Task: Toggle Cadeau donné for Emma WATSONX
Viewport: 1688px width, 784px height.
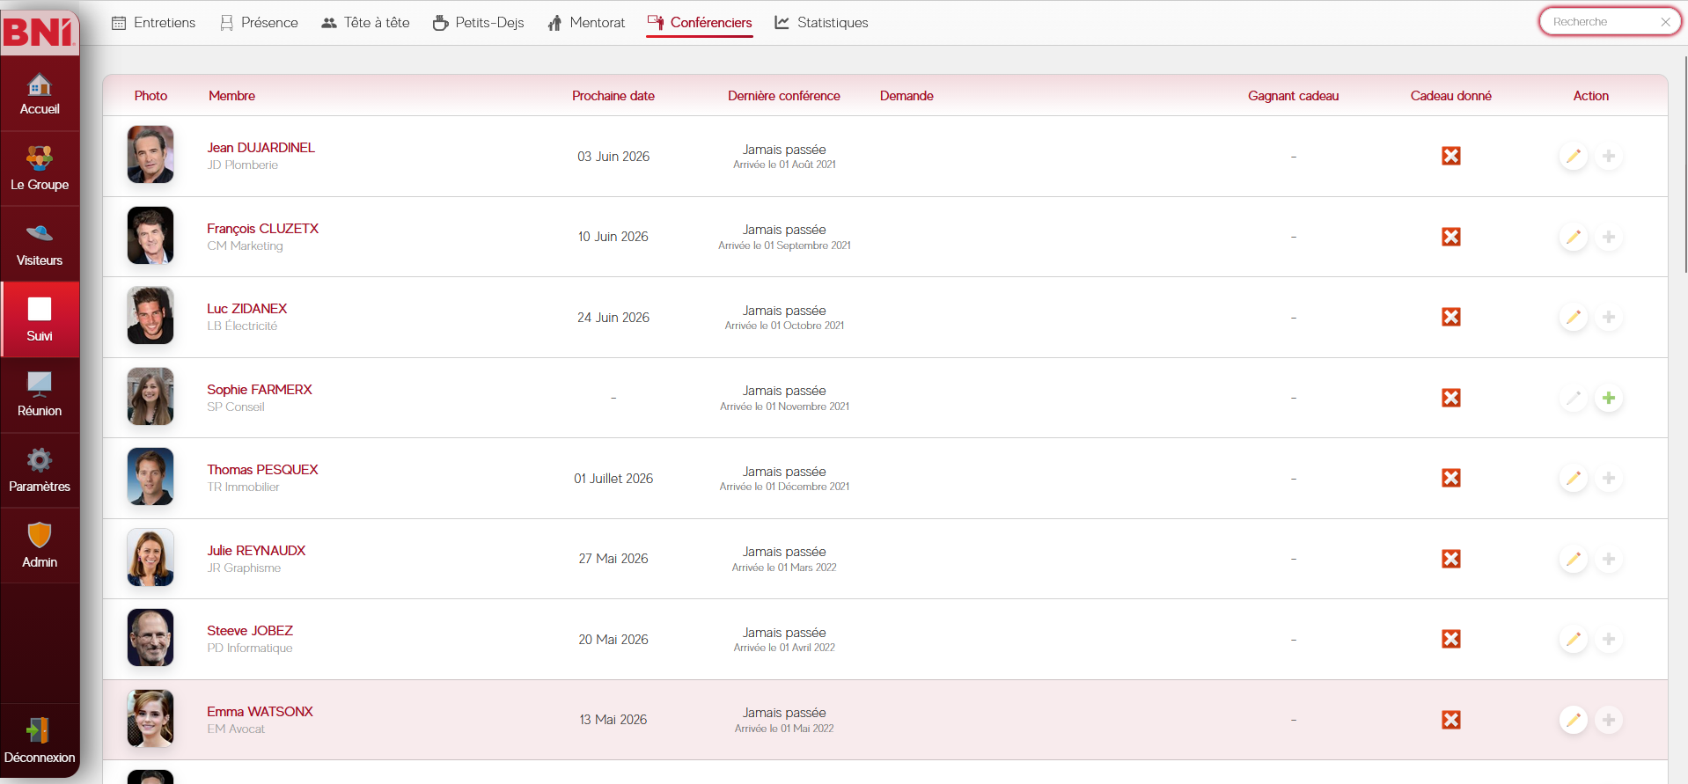Action: click(1451, 720)
